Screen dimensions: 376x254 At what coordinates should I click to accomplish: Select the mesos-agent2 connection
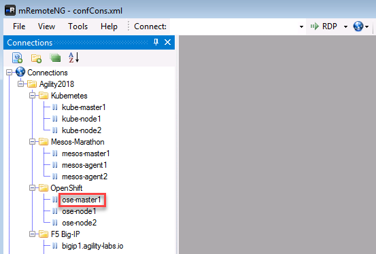point(84,177)
